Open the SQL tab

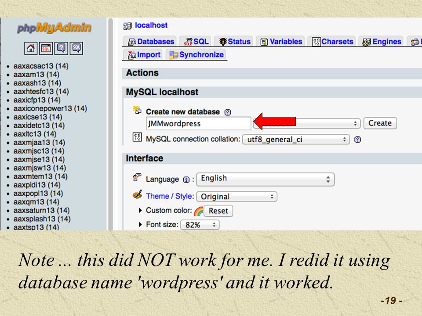196,42
